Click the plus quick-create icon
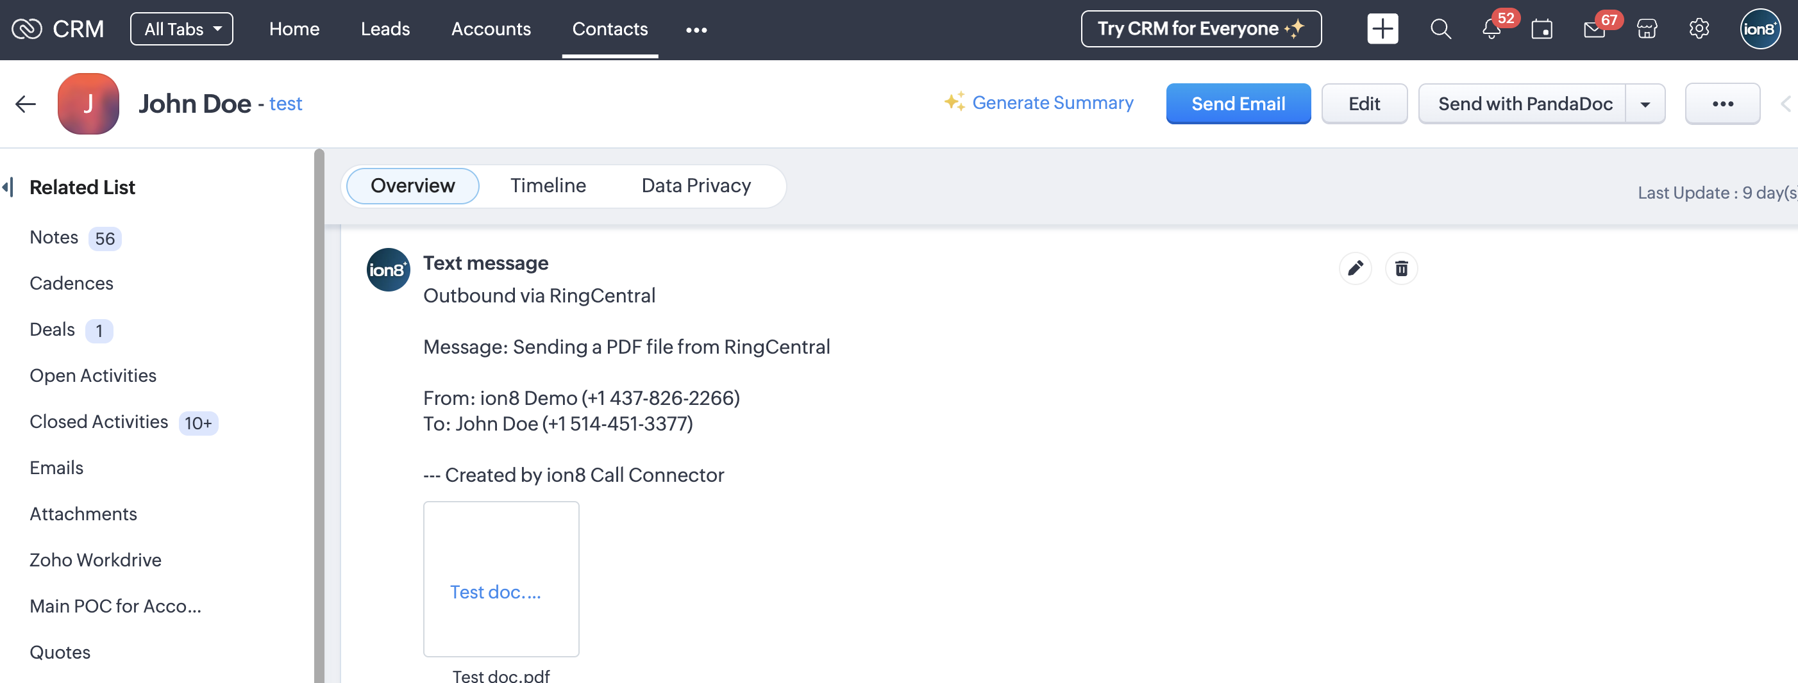1798x683 pixels. point(1382,29)
